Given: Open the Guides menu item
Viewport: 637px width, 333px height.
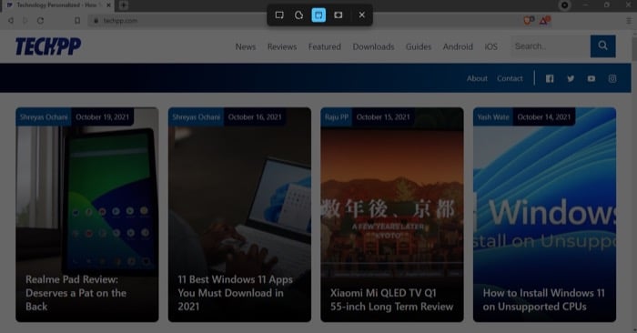Looking at the screenshot, I should [x=419, y=46].
